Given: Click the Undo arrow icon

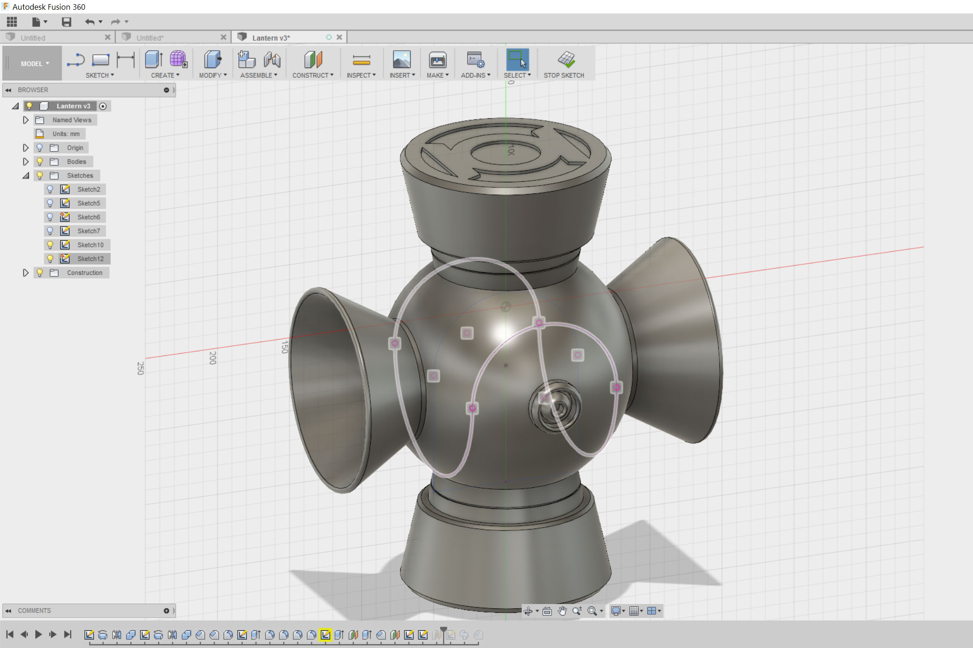Looking at the screenshot, I should click(x=89, y=22).
